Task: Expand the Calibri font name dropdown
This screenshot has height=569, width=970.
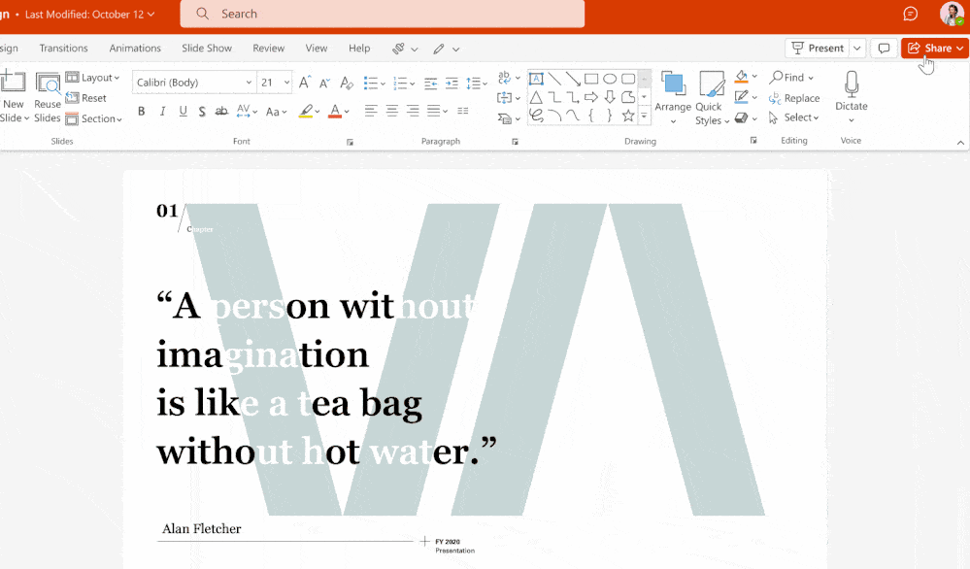Action: pos(250,83)
